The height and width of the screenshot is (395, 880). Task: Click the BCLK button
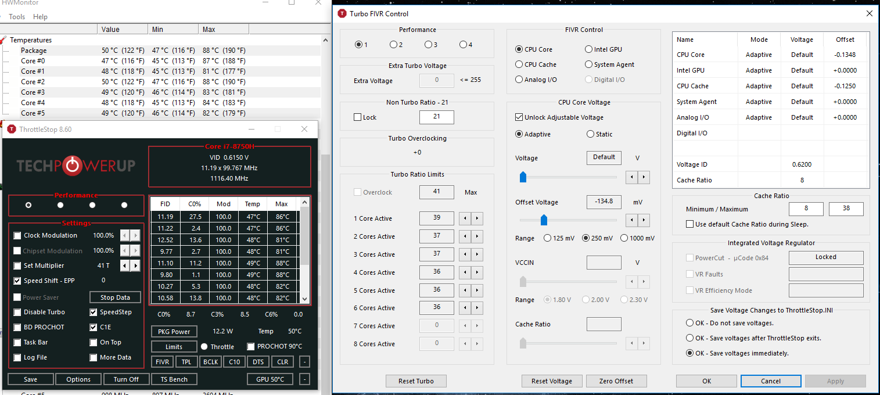click(210, 362)
